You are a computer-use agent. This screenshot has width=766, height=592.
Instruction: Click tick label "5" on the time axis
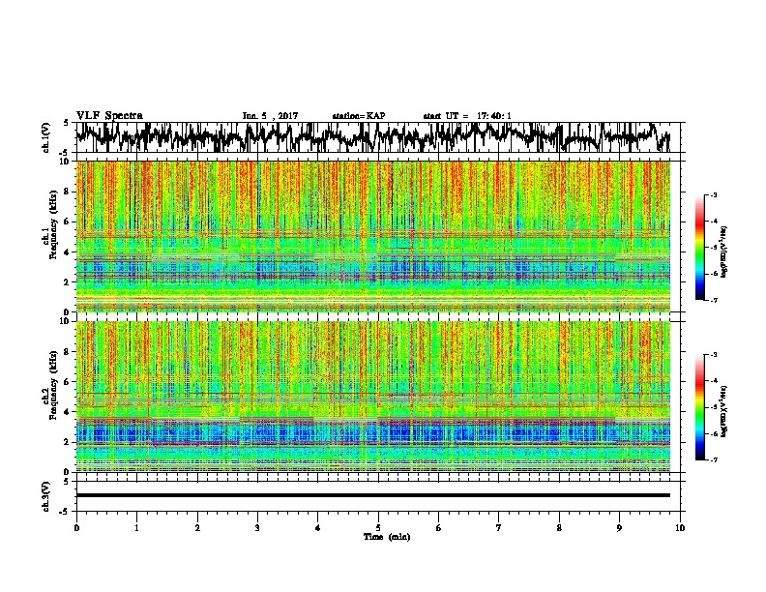pos(378,528)
